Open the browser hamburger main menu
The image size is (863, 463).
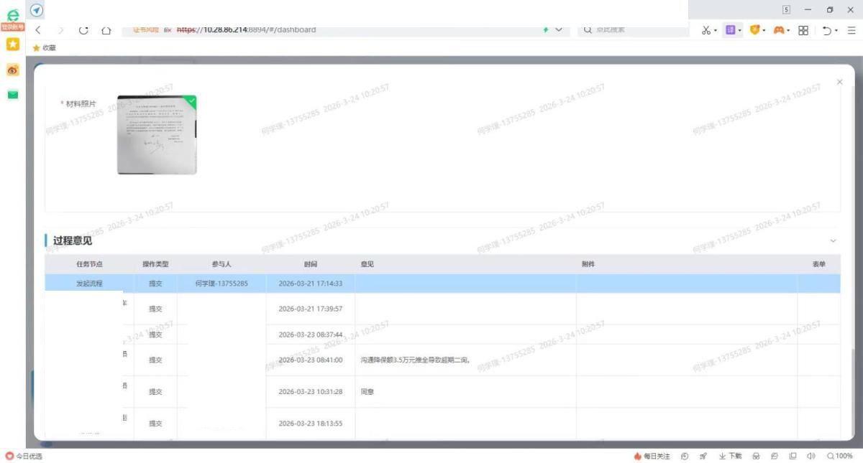pyautogui.click(x=851, y=30)
